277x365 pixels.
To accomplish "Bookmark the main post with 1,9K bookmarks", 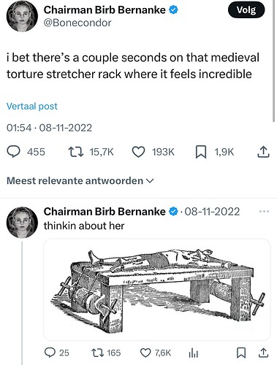I will [201, 152].
